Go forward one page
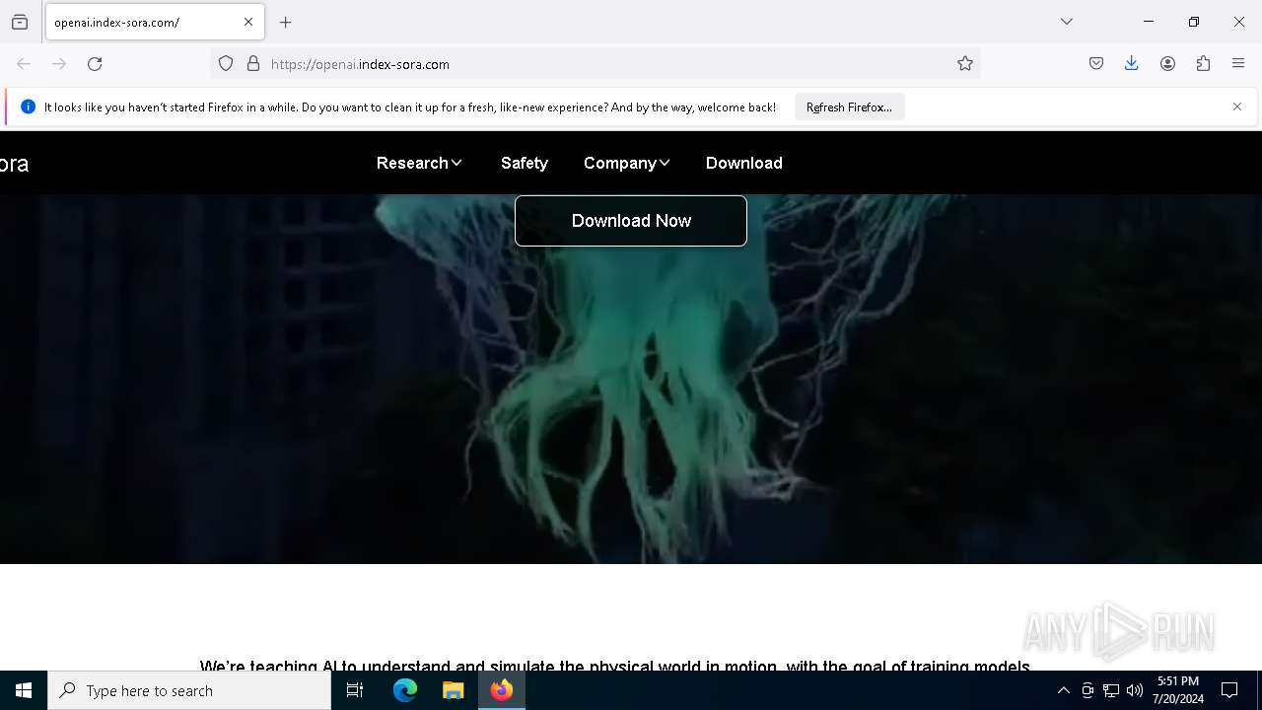 pyautogui.click(x=59, y=64)
